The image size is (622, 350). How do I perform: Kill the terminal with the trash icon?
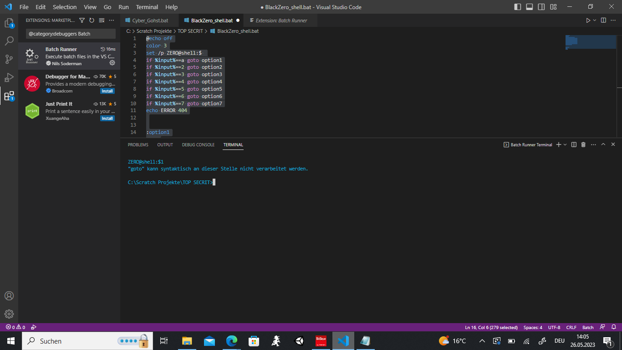pos(583,144)
